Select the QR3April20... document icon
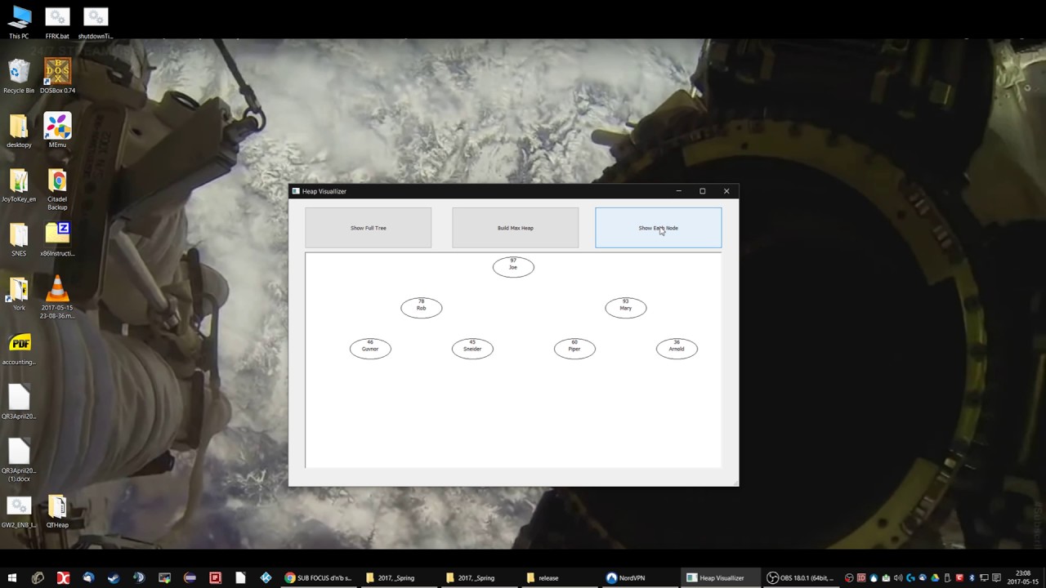1046x588 pixels. 19,402
